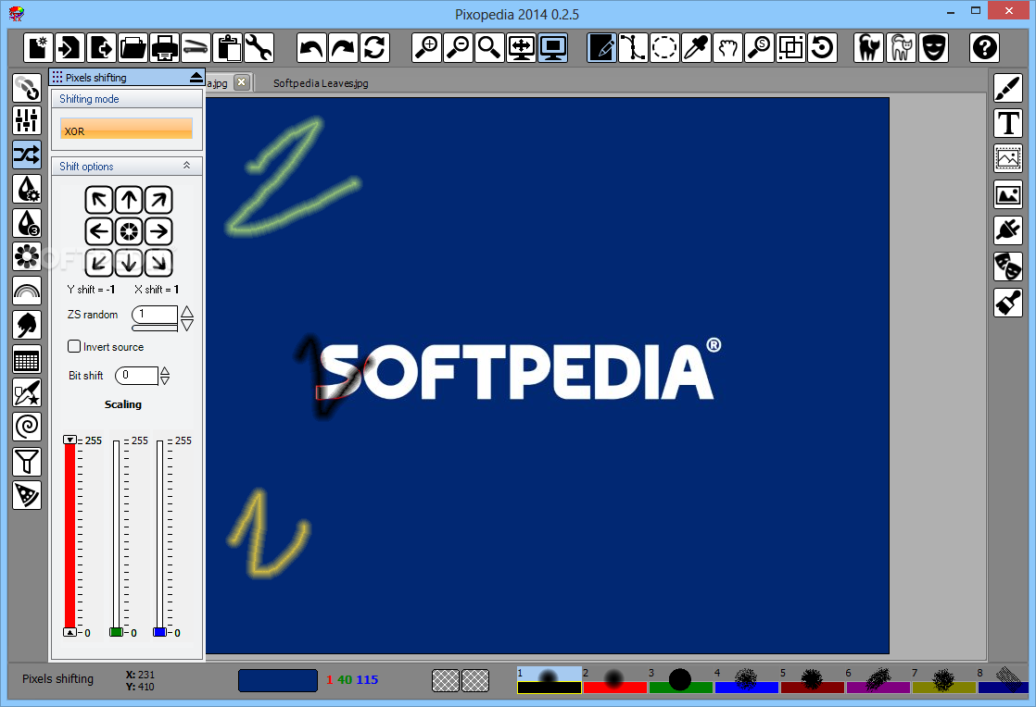Click the plug icon on right sidebar
Image resolution: width=1036 pixels, height=707 pixels.
click(x=1008, y=230)
